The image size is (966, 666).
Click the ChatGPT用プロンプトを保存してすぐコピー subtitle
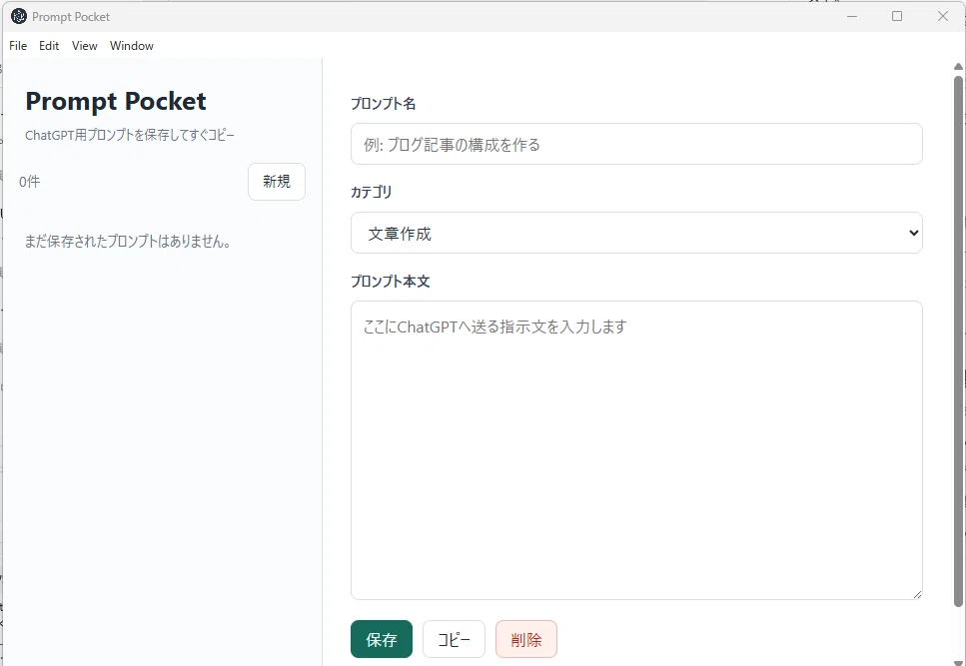click(130, 135)
